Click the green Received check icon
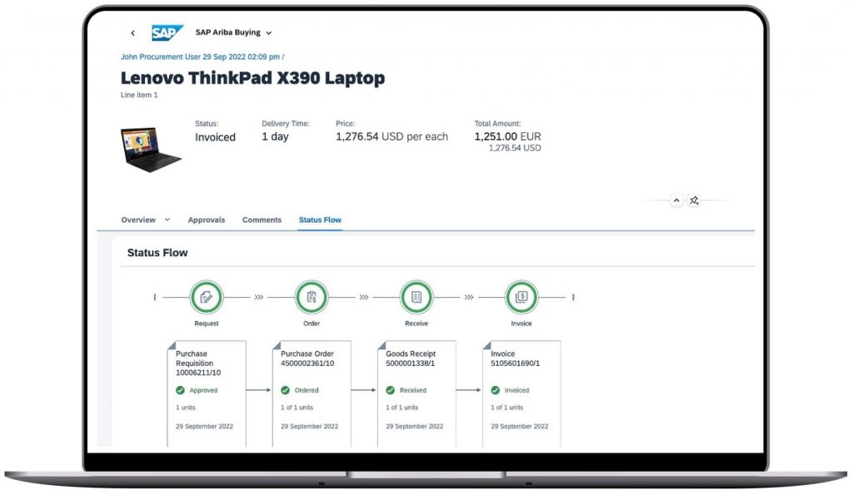This screenshot has width=853, height=495. pos(390,390)
